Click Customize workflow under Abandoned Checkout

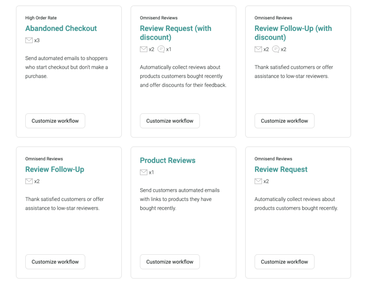tap(55, 121)
